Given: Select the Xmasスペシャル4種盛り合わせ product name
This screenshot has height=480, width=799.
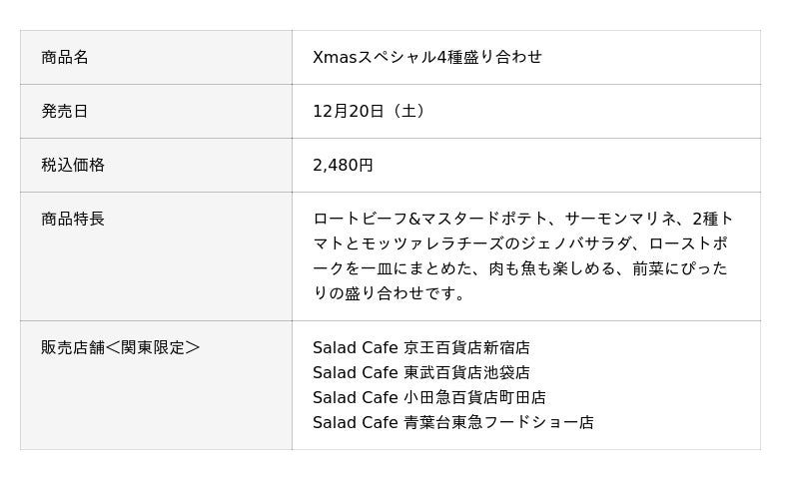Looking at the screenshot, I should click(427, 58).
